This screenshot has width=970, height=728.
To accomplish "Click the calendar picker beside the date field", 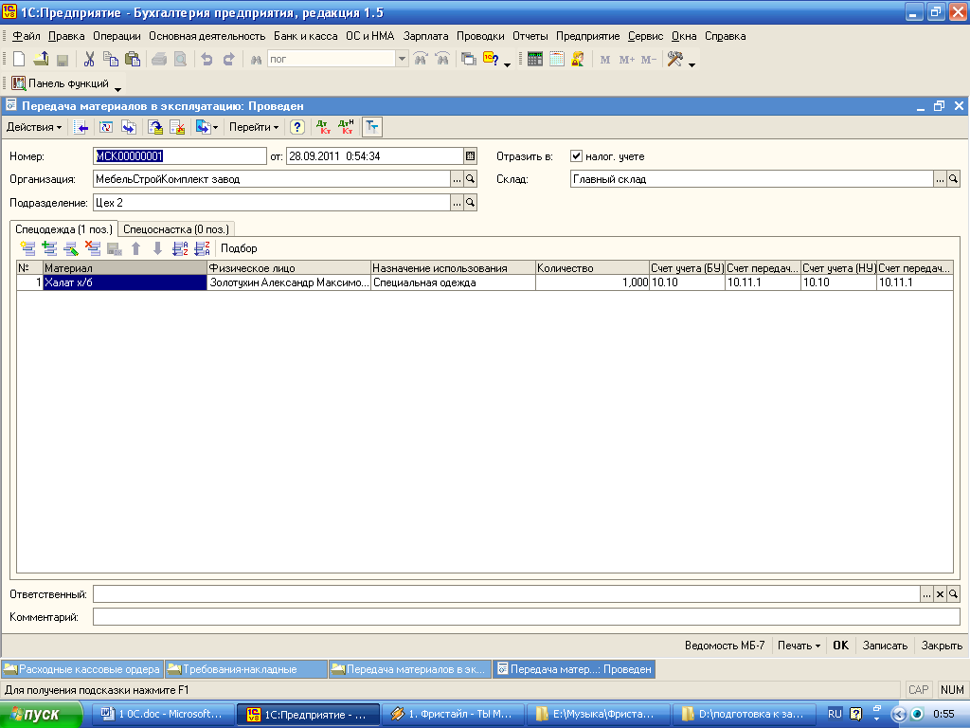I will coord(470,156).
